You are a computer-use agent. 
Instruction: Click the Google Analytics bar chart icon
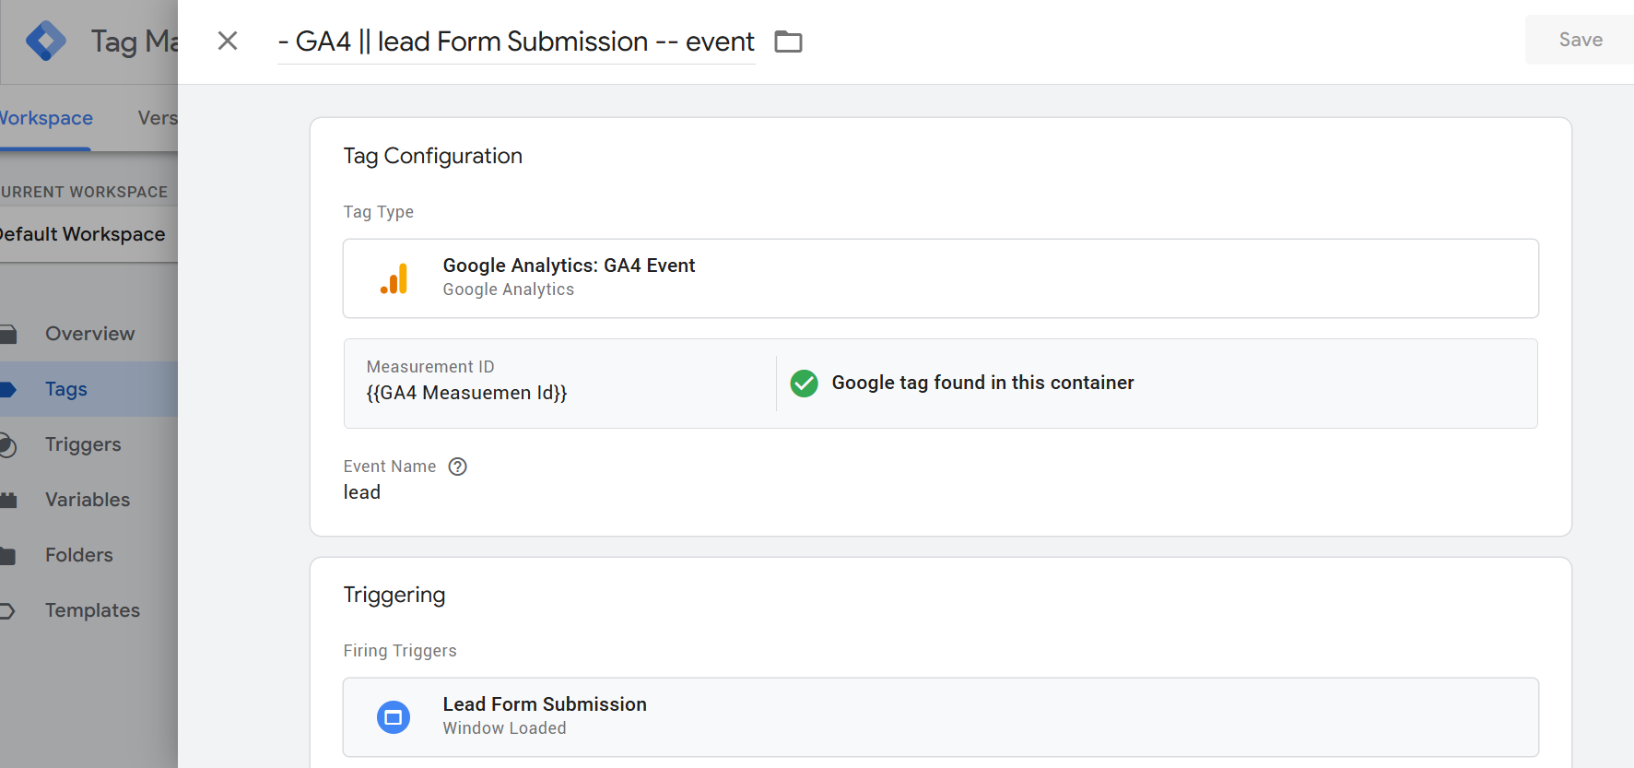[x=394, y=278]
